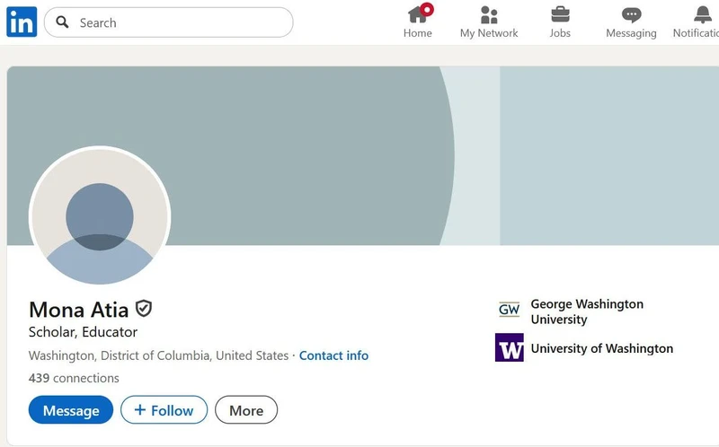The width and height of the screenshot is (719, 447).
Task: Open the Contact info link
Action: tap(333, 355)
